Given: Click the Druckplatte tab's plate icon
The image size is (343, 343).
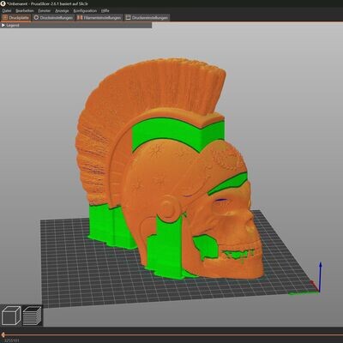Looking at the screenshot, I should click(5, 18).
